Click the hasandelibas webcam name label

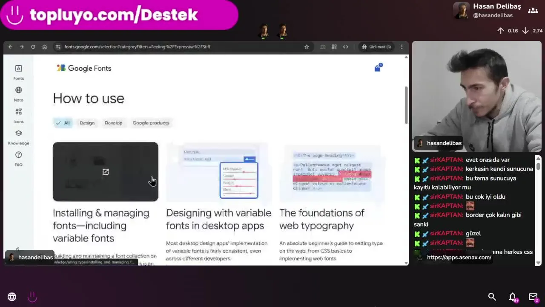439,143
